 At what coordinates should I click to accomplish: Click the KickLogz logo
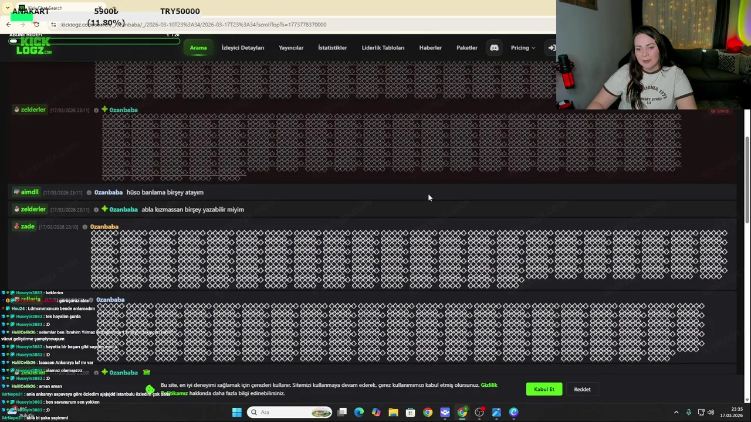(34, 46)
